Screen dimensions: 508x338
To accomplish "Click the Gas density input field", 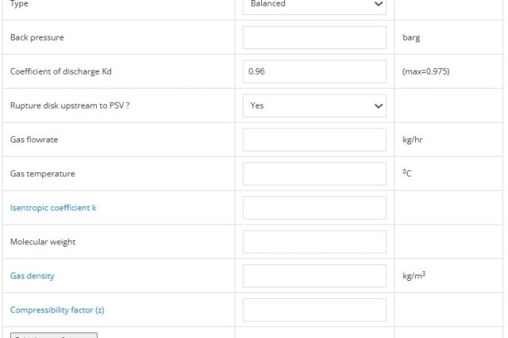I will (314, 276).
